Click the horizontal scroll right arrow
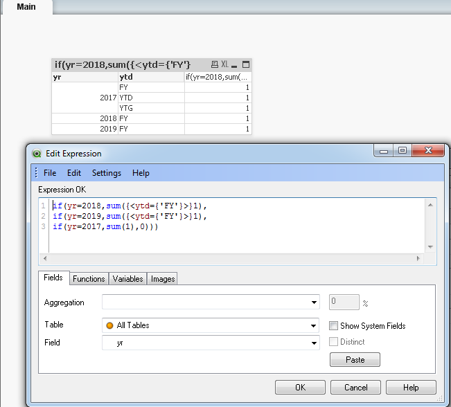The image size is (451, 407). [x=418, y=258]
